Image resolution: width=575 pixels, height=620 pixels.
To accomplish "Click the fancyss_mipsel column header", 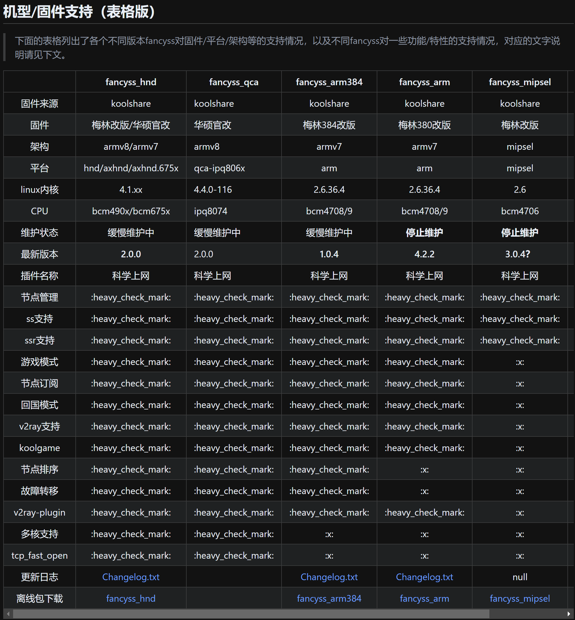I will (x=520, y=82).
